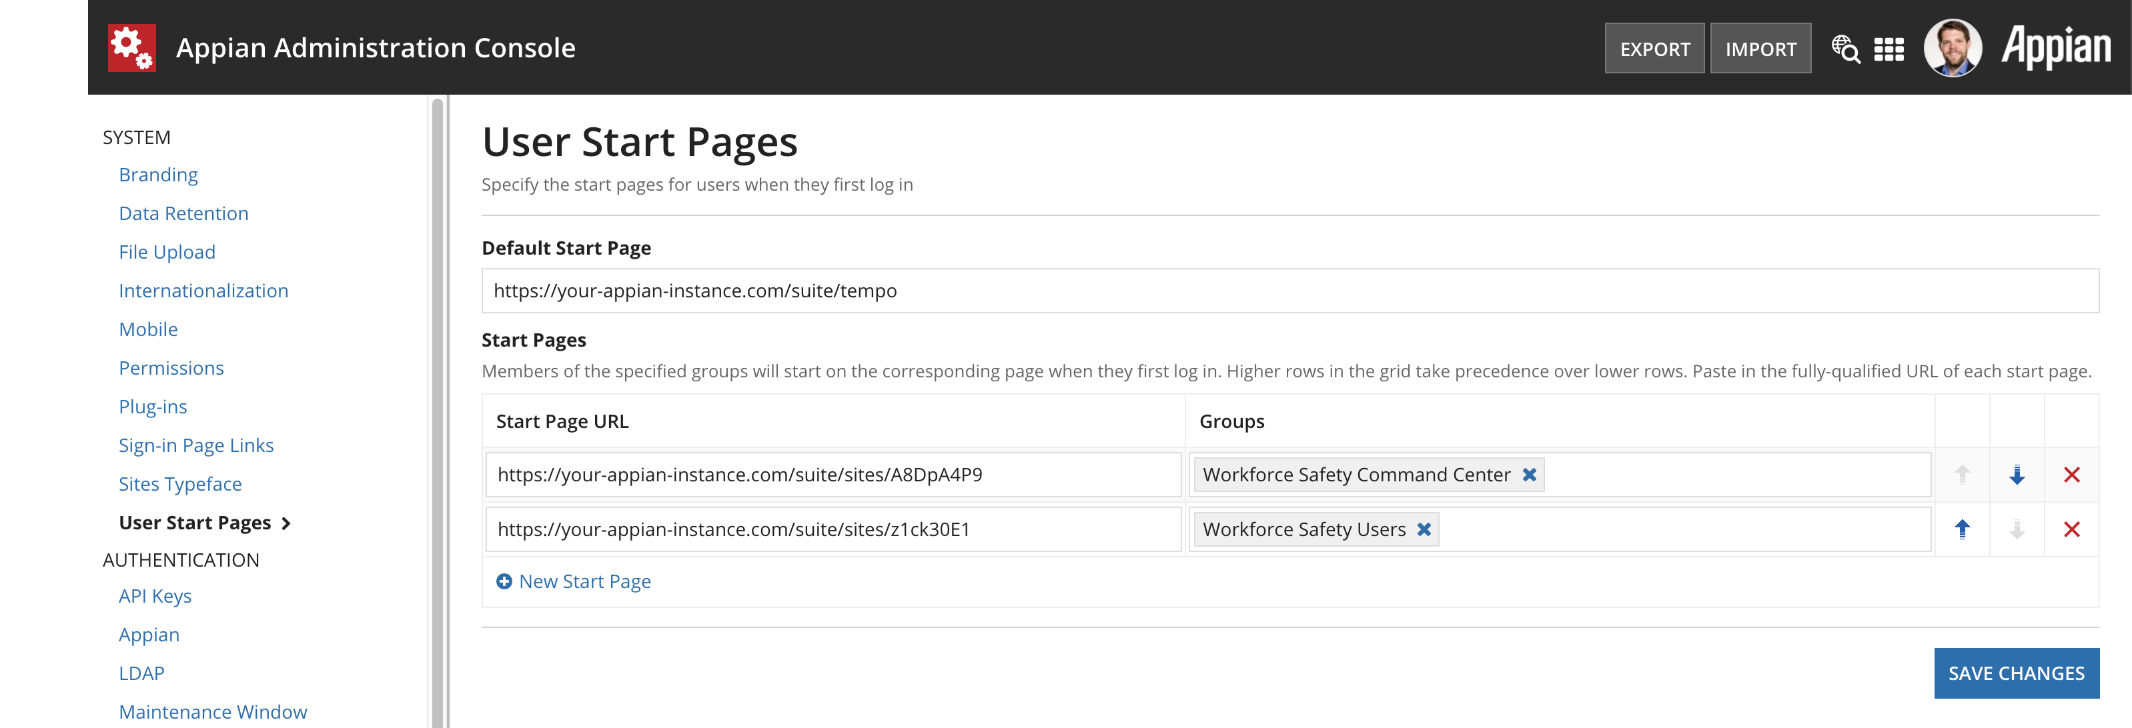Click the Save Changes button
Viewport: 2132px width, 728px height.
[2017, 672]
